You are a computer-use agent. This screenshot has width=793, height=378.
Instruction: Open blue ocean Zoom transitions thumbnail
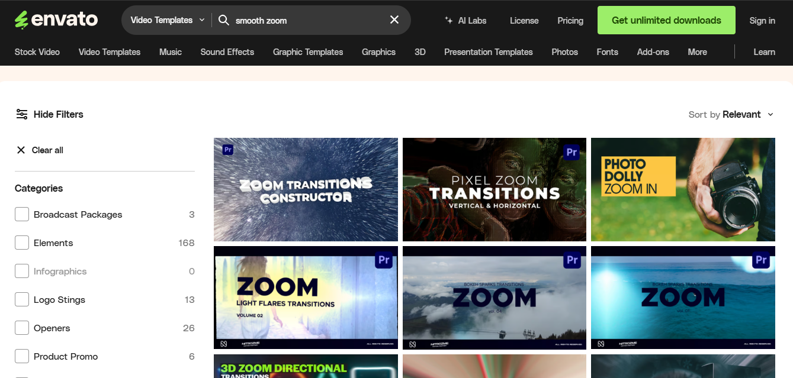(x=683, y=298)
